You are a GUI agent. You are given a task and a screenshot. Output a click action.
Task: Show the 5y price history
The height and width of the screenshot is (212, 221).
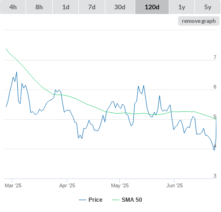point(207,7)
